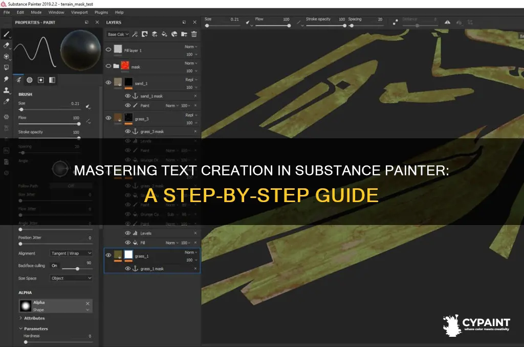Hide the mask folder layer
This screenshot has width=524, height=347.
108,66
